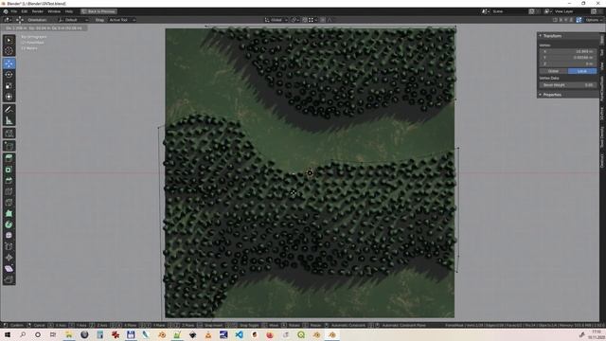Open the Global transform orientation dropdown
Screen dimensions: 606x341
276,20
